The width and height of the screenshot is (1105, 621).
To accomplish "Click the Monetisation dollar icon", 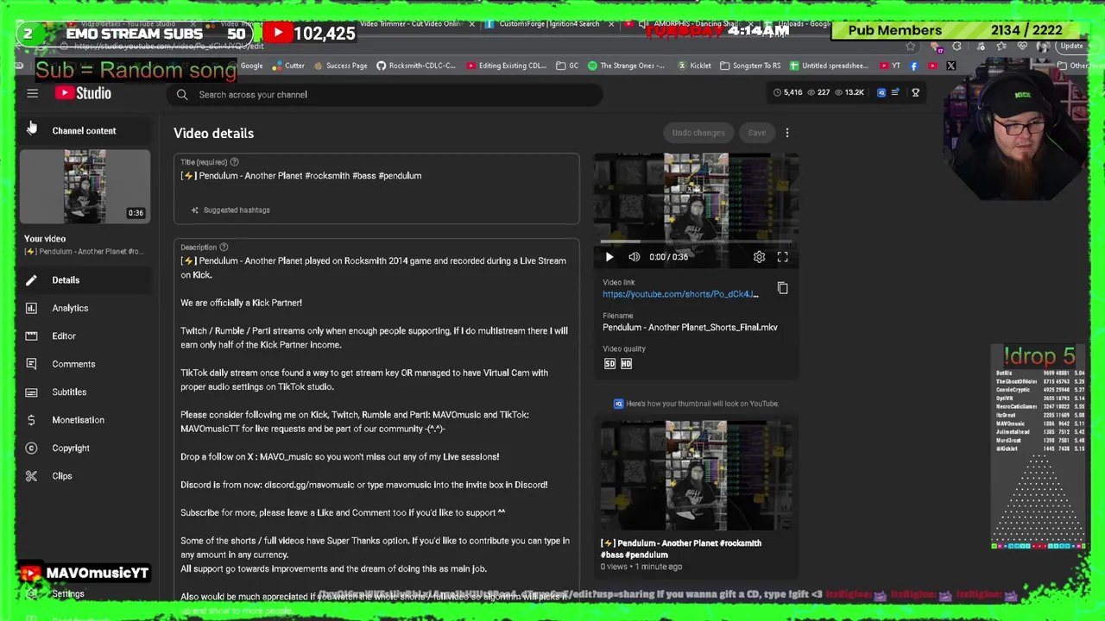I will [31, 420].
